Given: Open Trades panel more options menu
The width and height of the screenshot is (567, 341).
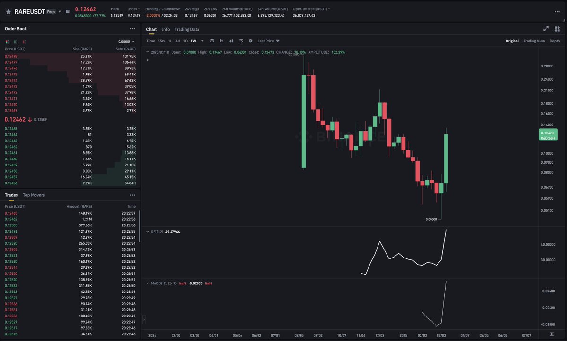Looking at the screenshot, I should tap(132, 195).
